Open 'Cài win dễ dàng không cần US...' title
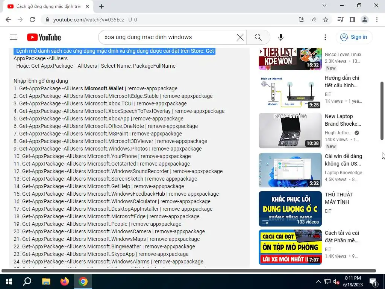Viewport: 385px width, 289px height. (343, 160)
